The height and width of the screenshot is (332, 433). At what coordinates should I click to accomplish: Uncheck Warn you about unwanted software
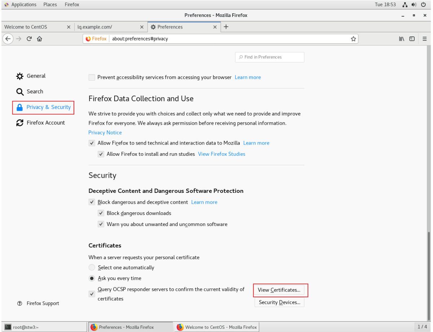[x=101, y=225]
